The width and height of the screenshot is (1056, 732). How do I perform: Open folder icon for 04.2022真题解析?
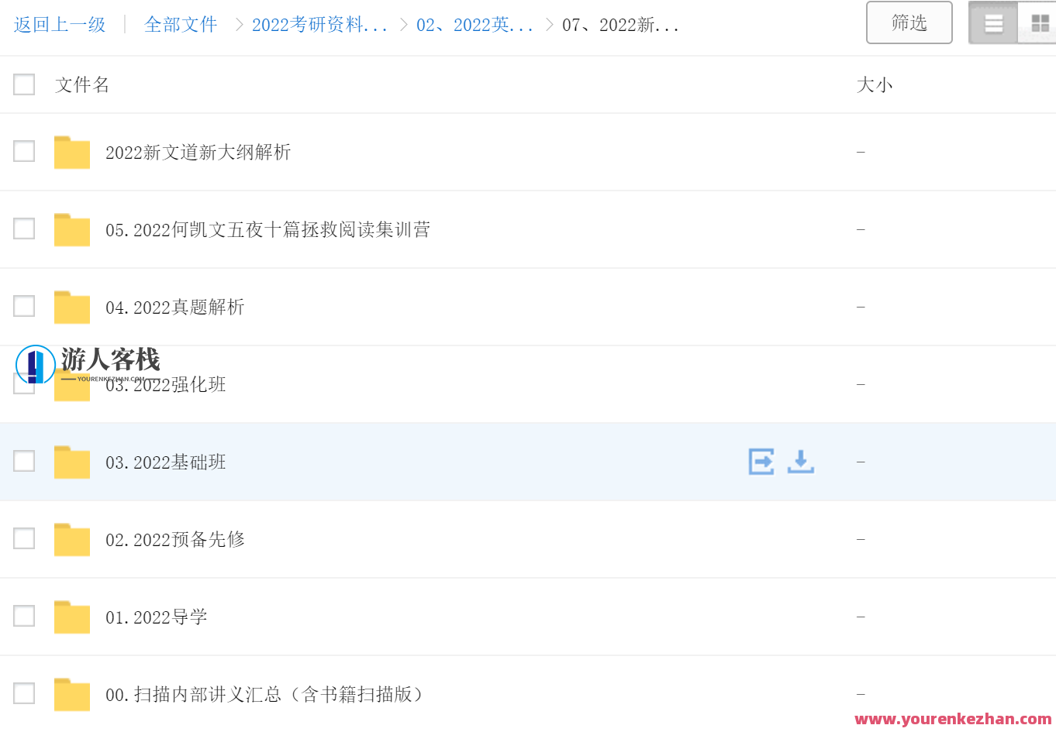72,307
